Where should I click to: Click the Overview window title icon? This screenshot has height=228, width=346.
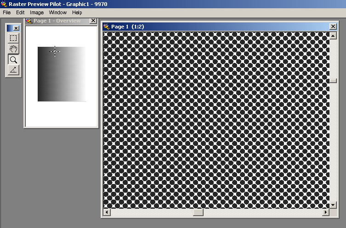pyautogui.click(x=29, y=21)
